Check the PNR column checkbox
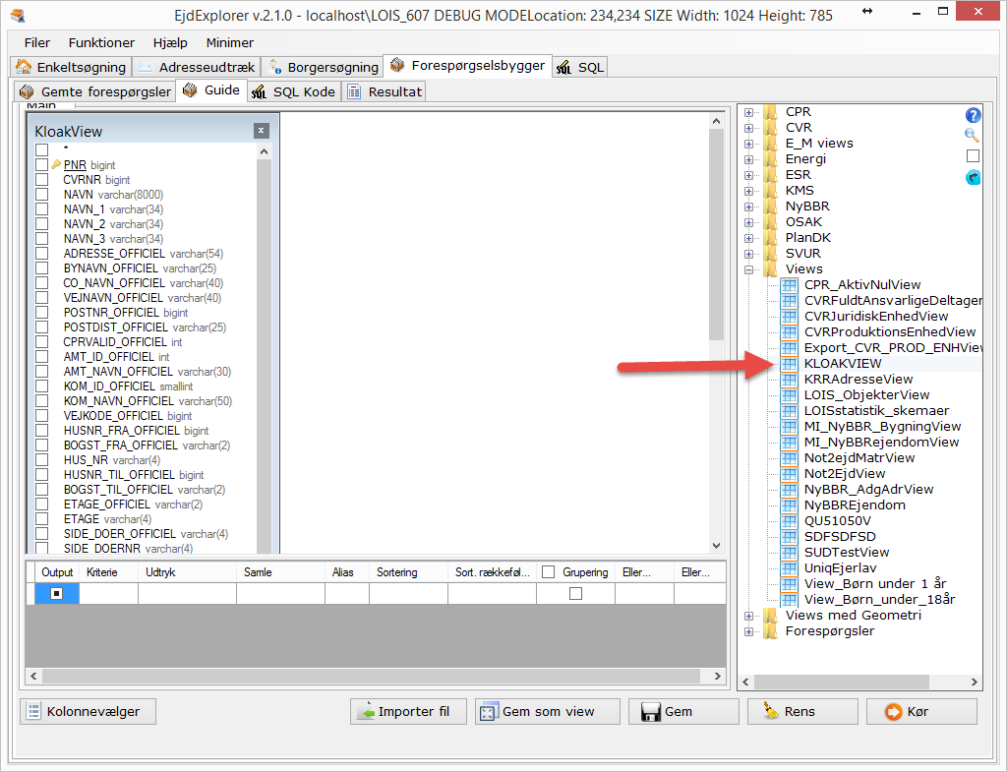This screenshot has height=772, width=1007. [x=41, y=165]
